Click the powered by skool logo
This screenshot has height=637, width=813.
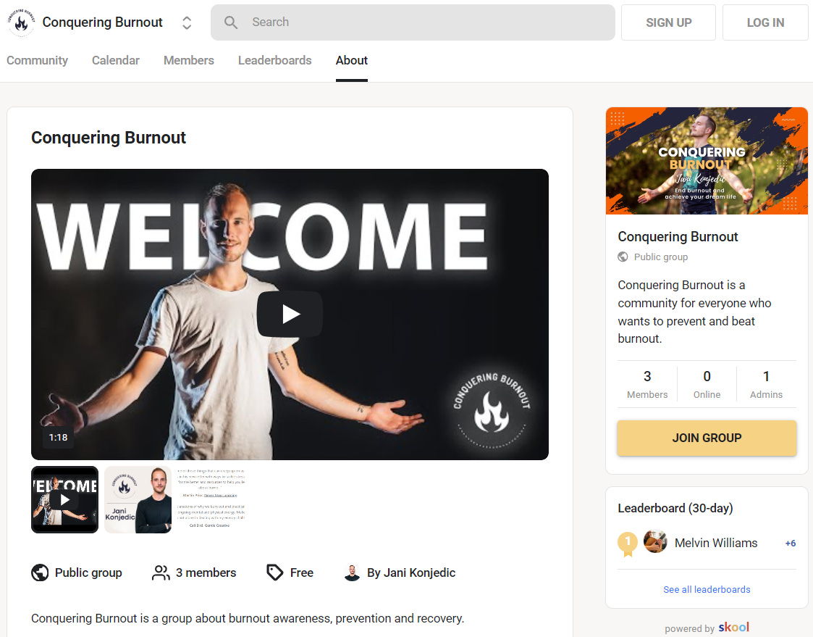click(733, 627)
